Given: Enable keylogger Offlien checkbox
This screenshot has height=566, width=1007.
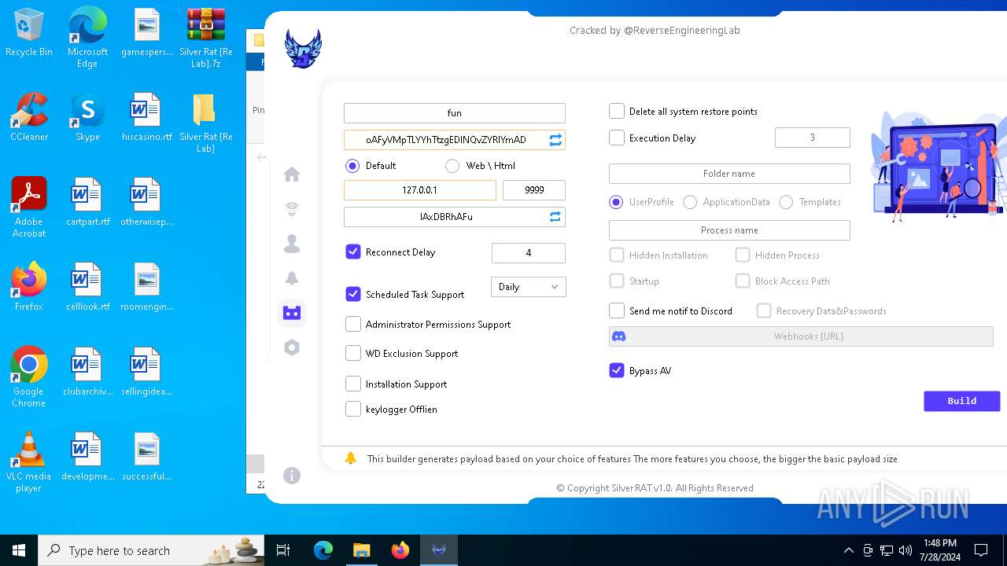Looking at the screenshot, I should tap(353, 409).
